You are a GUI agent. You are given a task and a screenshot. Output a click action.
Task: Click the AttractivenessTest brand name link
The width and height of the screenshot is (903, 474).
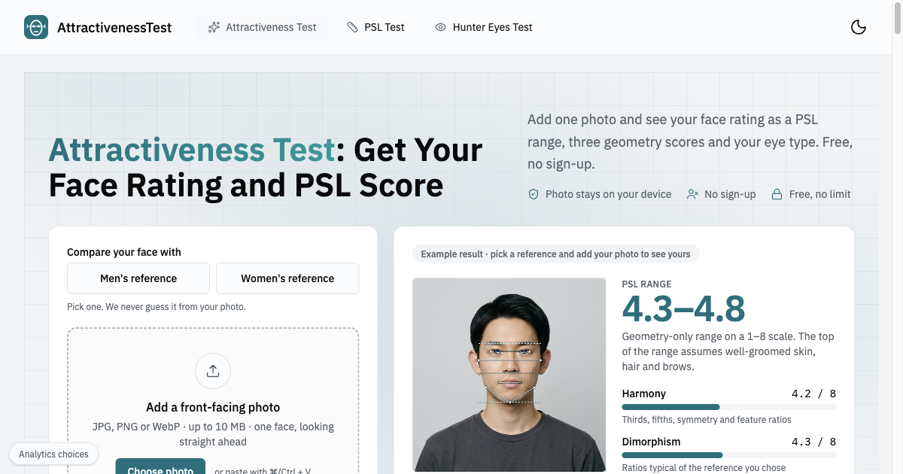[x=114, y=28]
